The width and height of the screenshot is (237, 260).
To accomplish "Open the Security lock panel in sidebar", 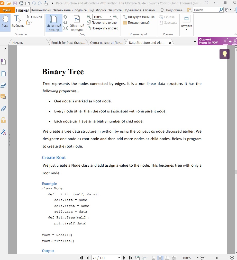I will 4,120.
